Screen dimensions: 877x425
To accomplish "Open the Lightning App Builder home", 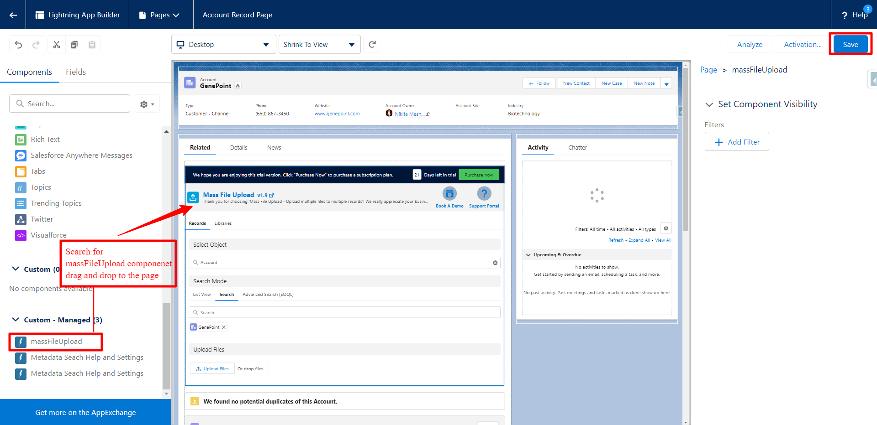I will [78, 15].
